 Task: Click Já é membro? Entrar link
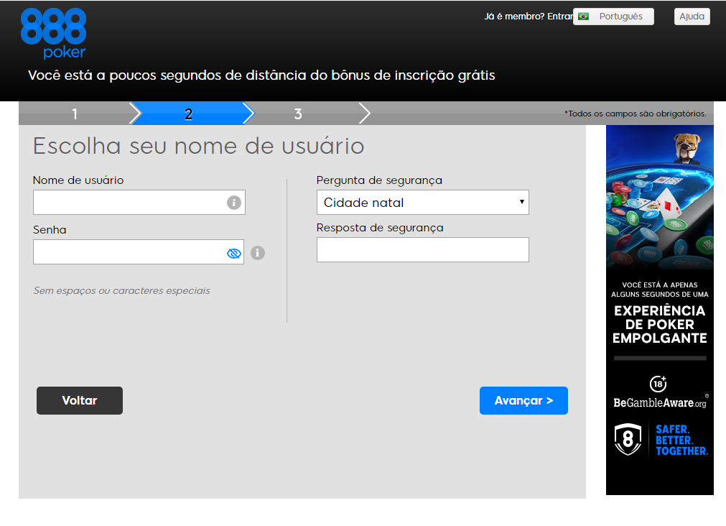pos(529,17)
